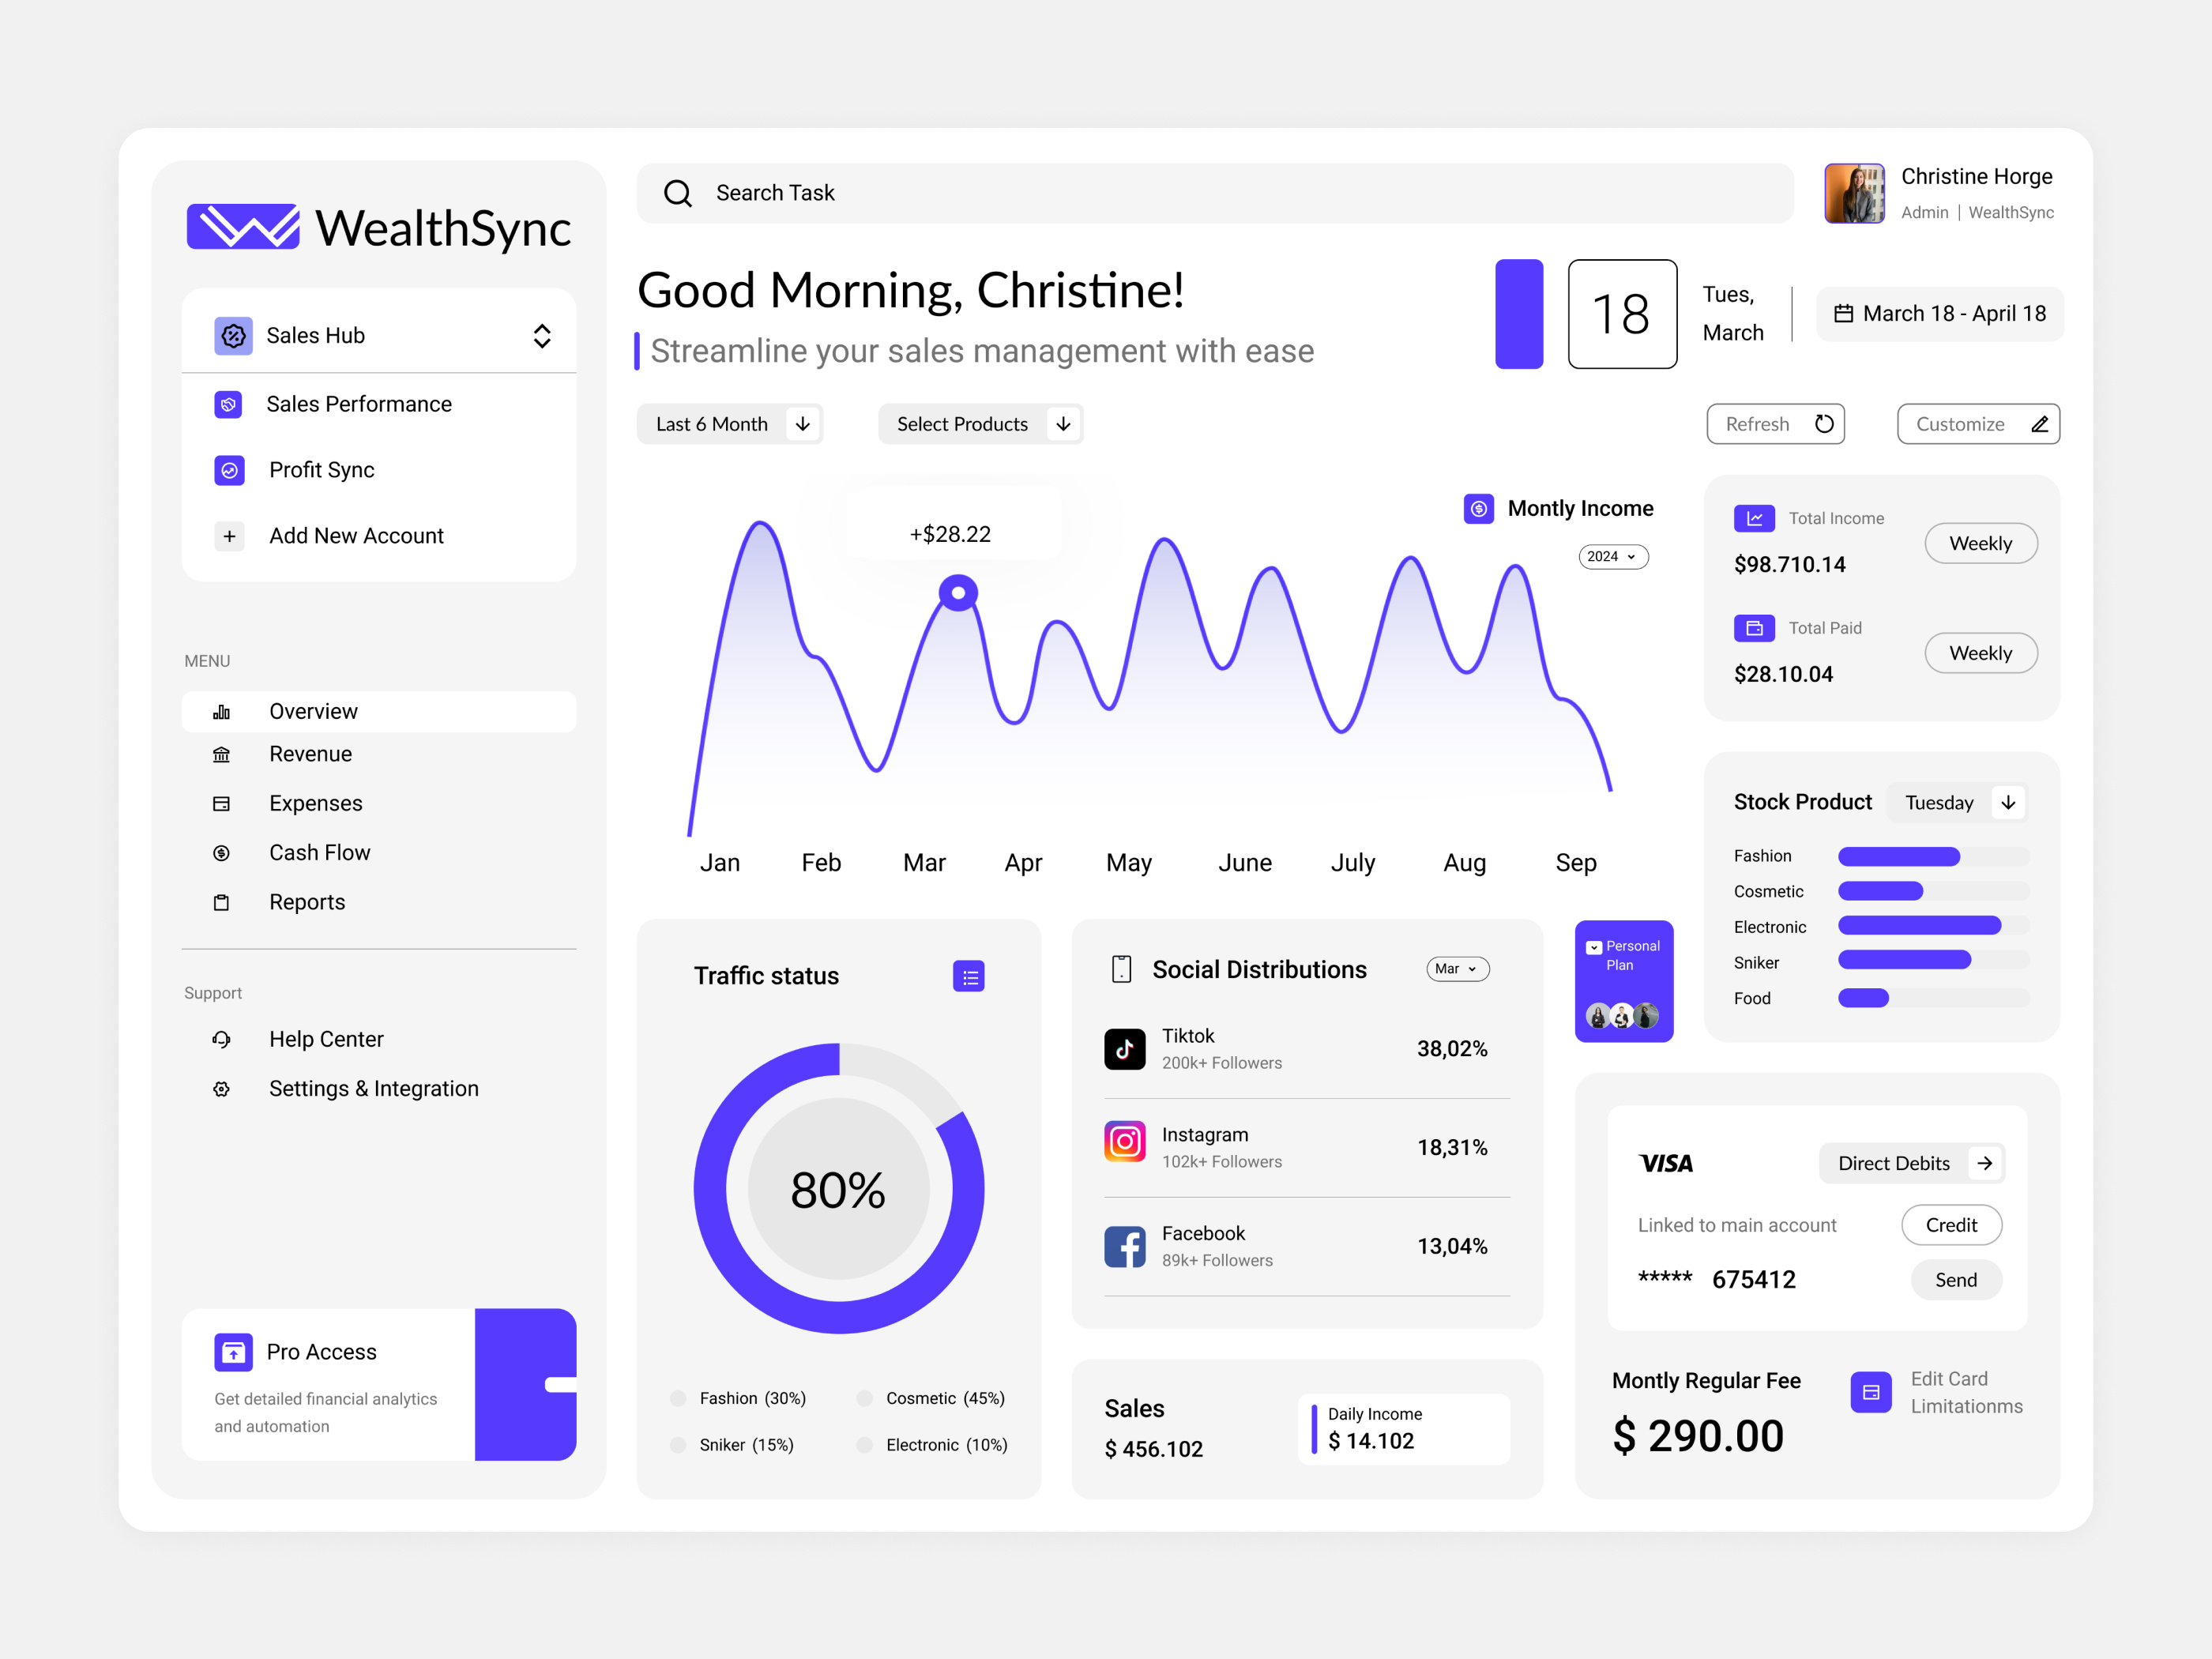Switch payment type to Credit
The image size is (2212, 1659).
[x=1951, y=1224]
